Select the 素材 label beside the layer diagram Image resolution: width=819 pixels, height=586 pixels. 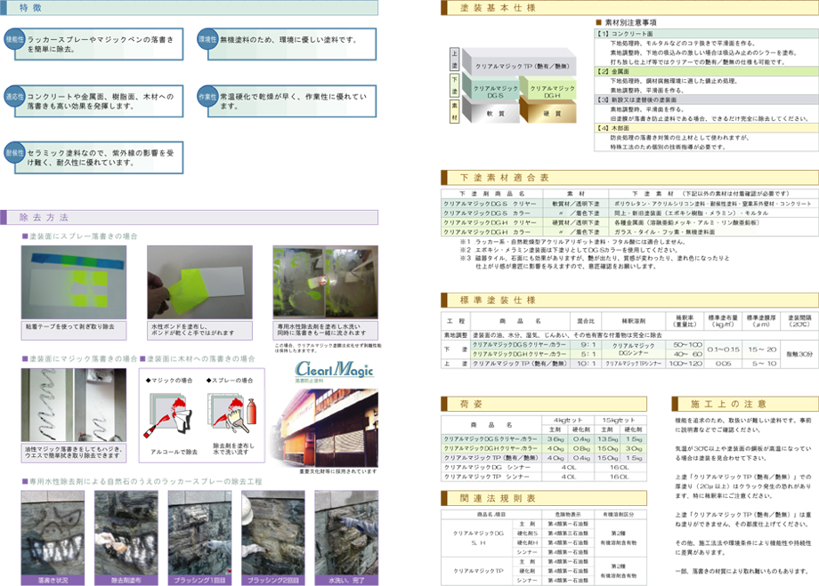point(454,111)
